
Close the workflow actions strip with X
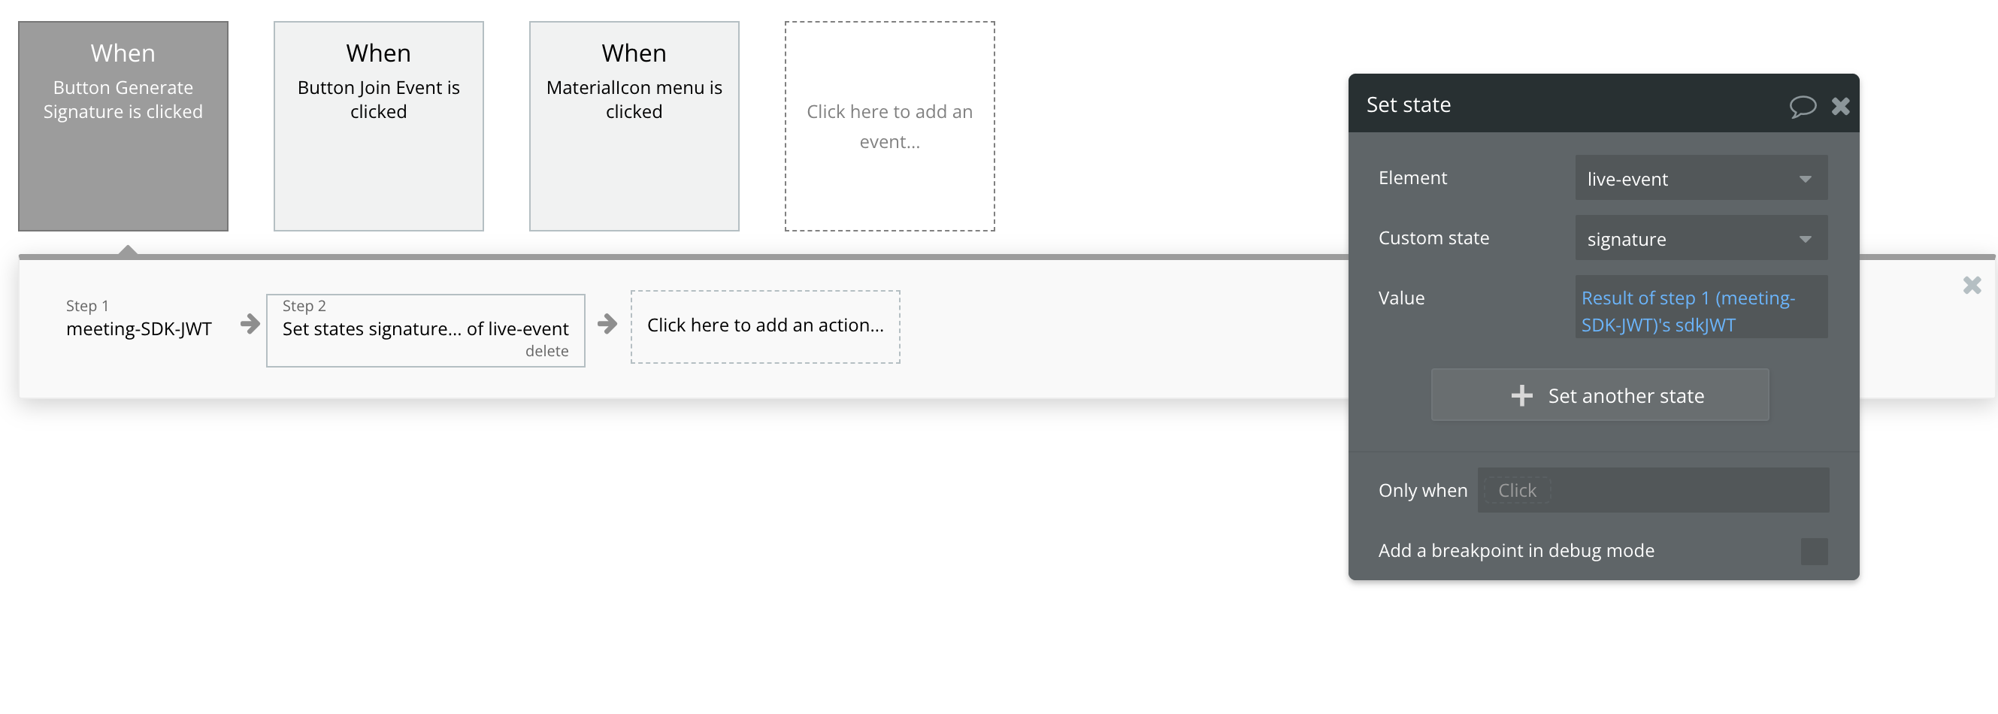1972,286
